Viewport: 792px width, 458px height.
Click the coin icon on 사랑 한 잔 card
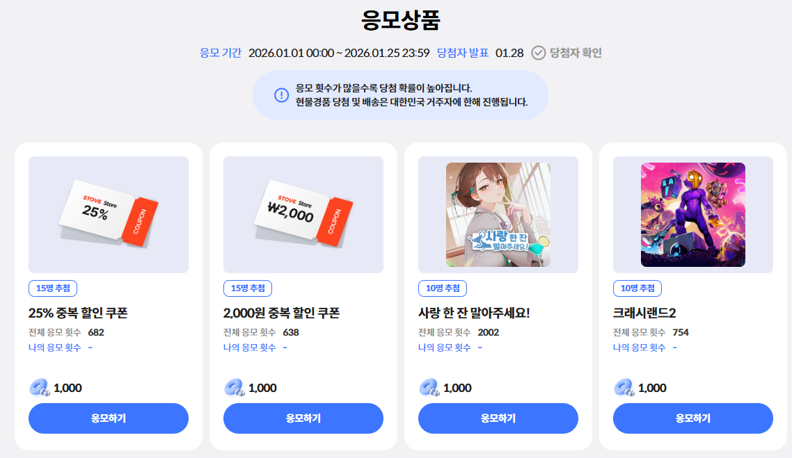[x=429, y=387]
